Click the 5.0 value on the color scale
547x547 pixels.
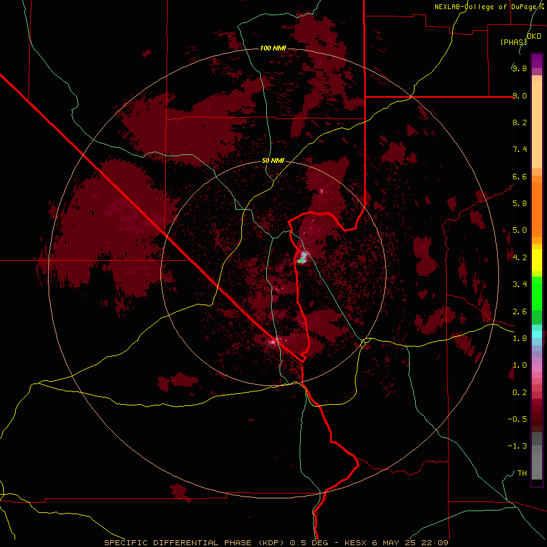pyautogui.click(x=519, y=230)
